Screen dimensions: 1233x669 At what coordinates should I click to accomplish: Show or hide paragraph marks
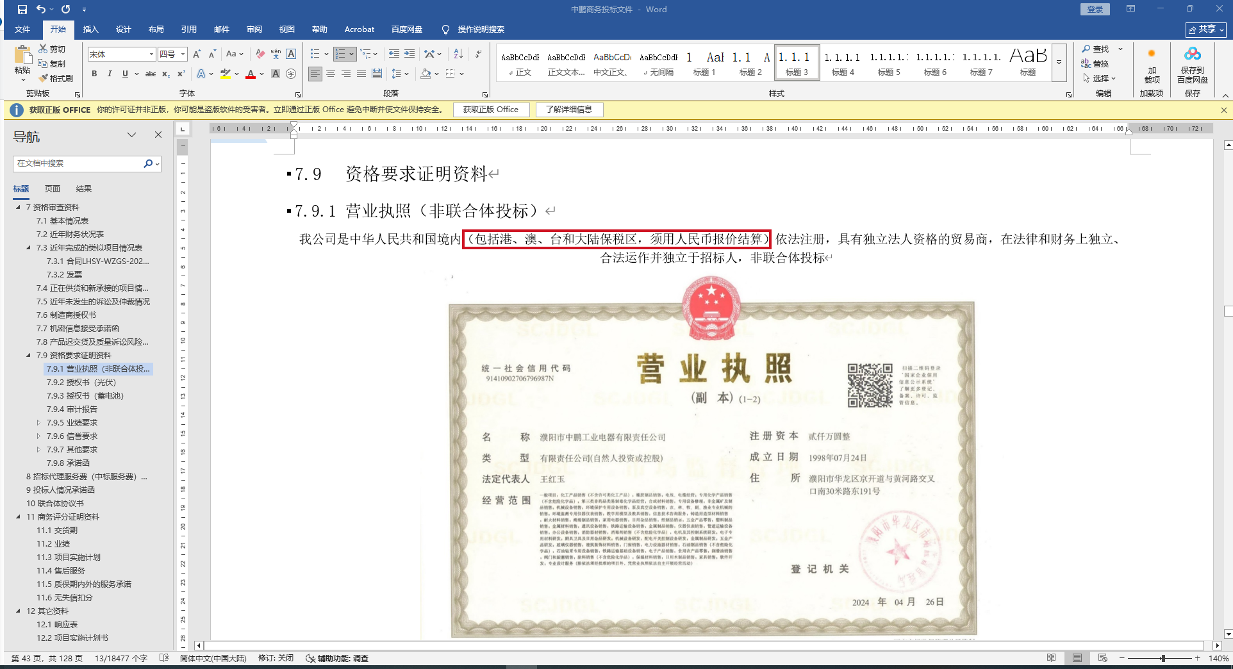(x=478, y=54)
